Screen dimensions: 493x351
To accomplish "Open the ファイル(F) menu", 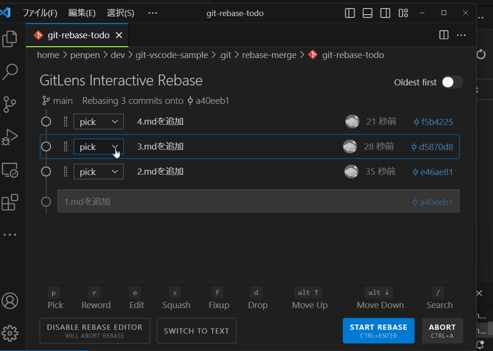I will tap(40, 13).
